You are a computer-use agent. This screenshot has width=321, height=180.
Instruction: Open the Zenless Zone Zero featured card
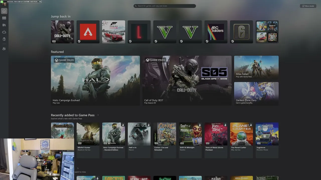pos(256,93)
